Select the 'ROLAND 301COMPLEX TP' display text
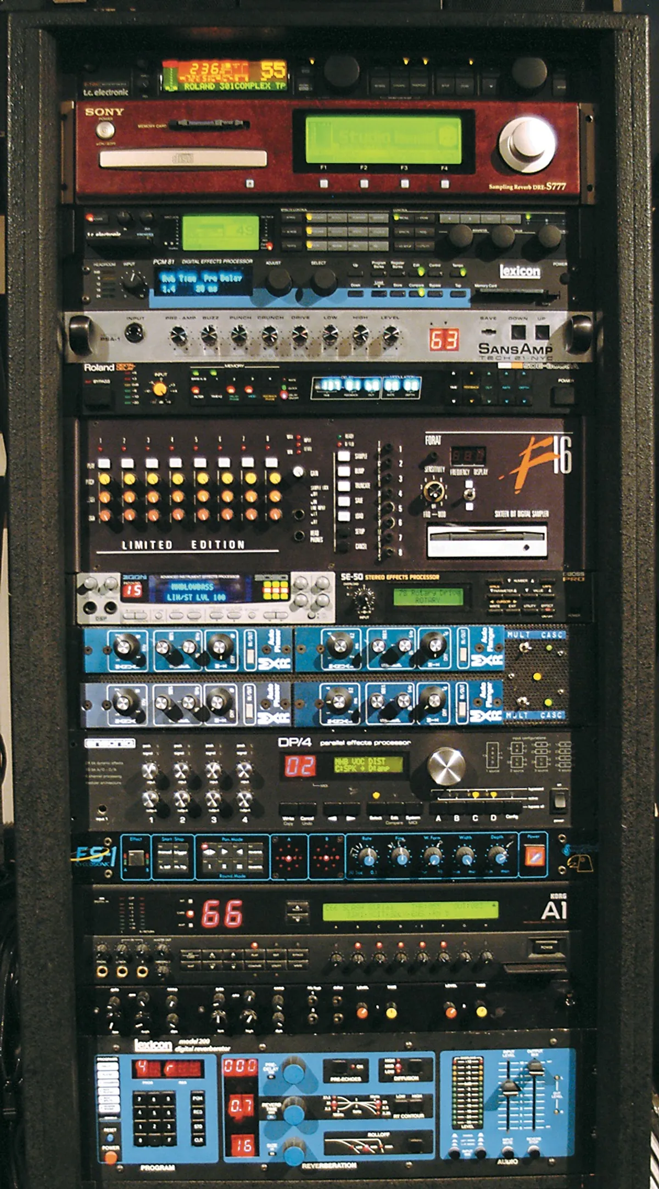The width and height of the screenshot is (659, 1189). (x=234, y=86)
